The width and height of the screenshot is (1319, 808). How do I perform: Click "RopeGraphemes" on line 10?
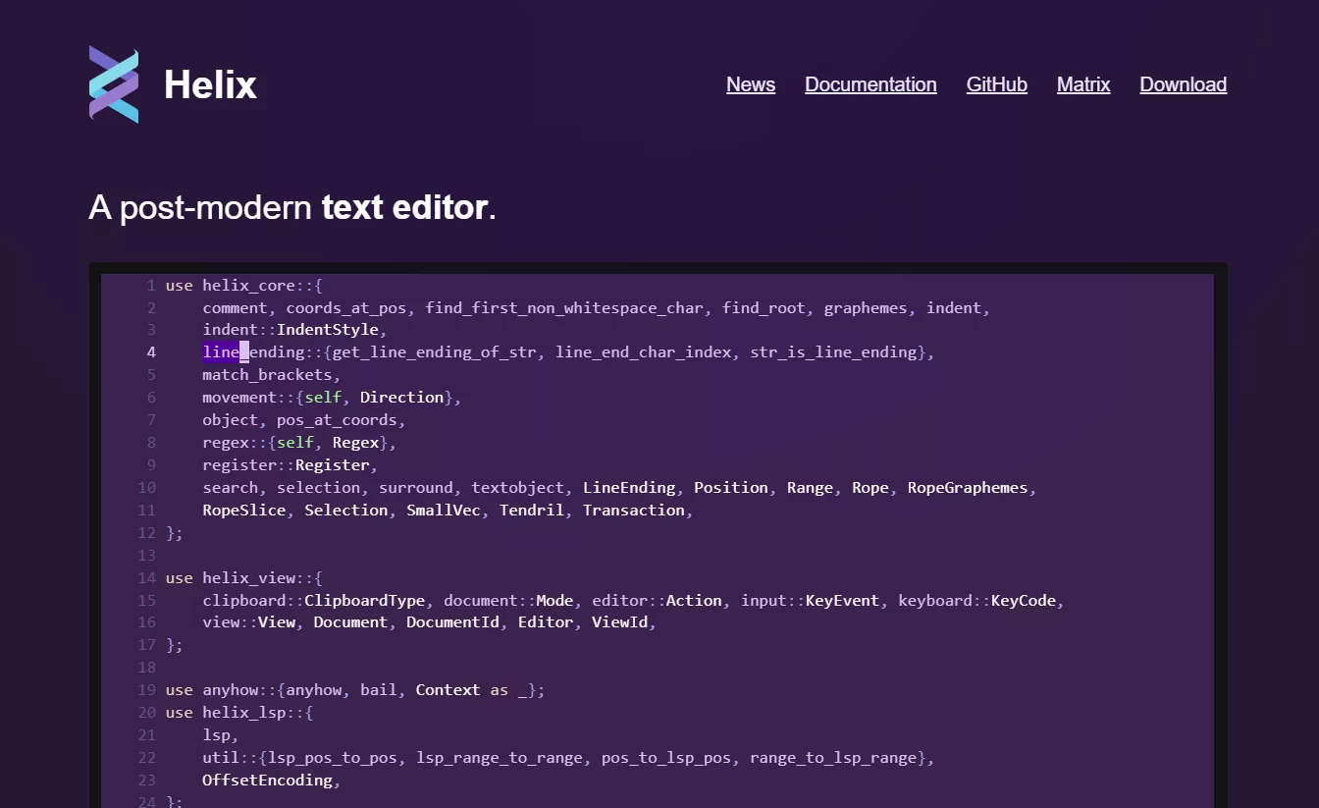[967, 488]
